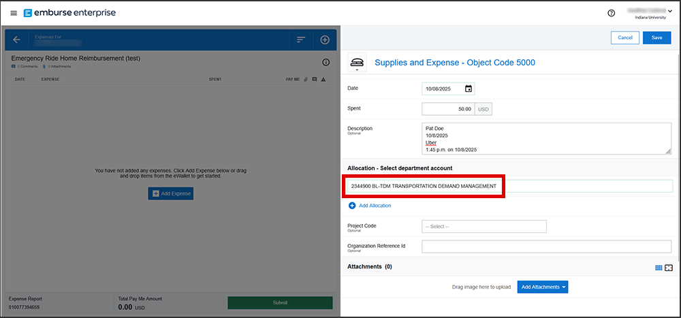Open the Project Code select dropdown
Image resolution: width=681 pixels, height=318 pixels.
coord(484,226)
